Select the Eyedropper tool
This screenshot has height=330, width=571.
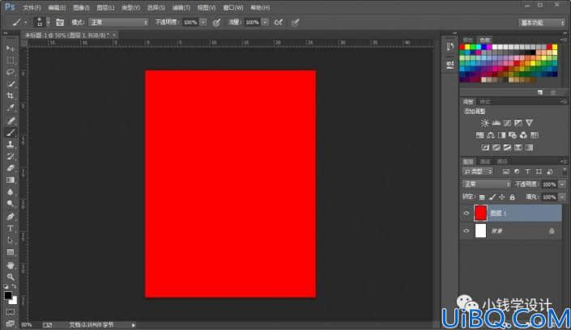11,108
